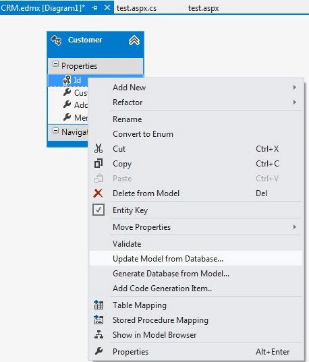309x362 pixels.
Task: Click the Customer entity icon in header
Action: point(56,40)
